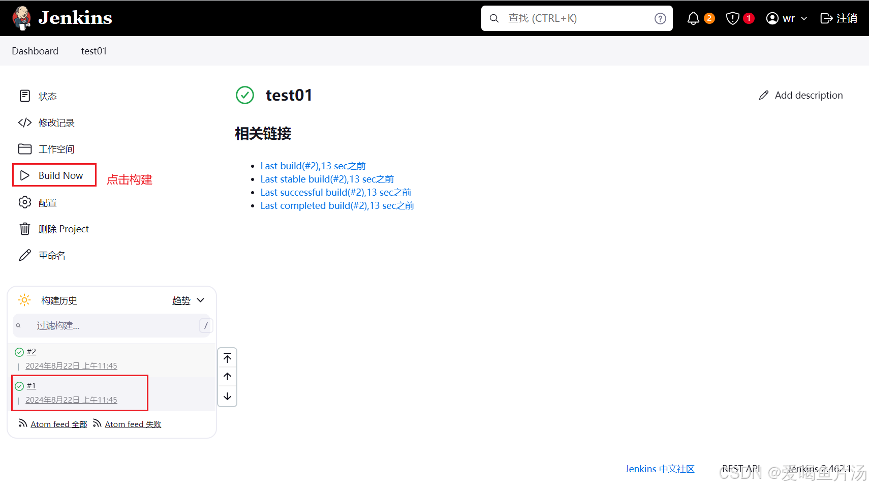Open Jenkins 中文社区 footer link
The width and height of the screenshot is (869, 488).
(660, 469)
